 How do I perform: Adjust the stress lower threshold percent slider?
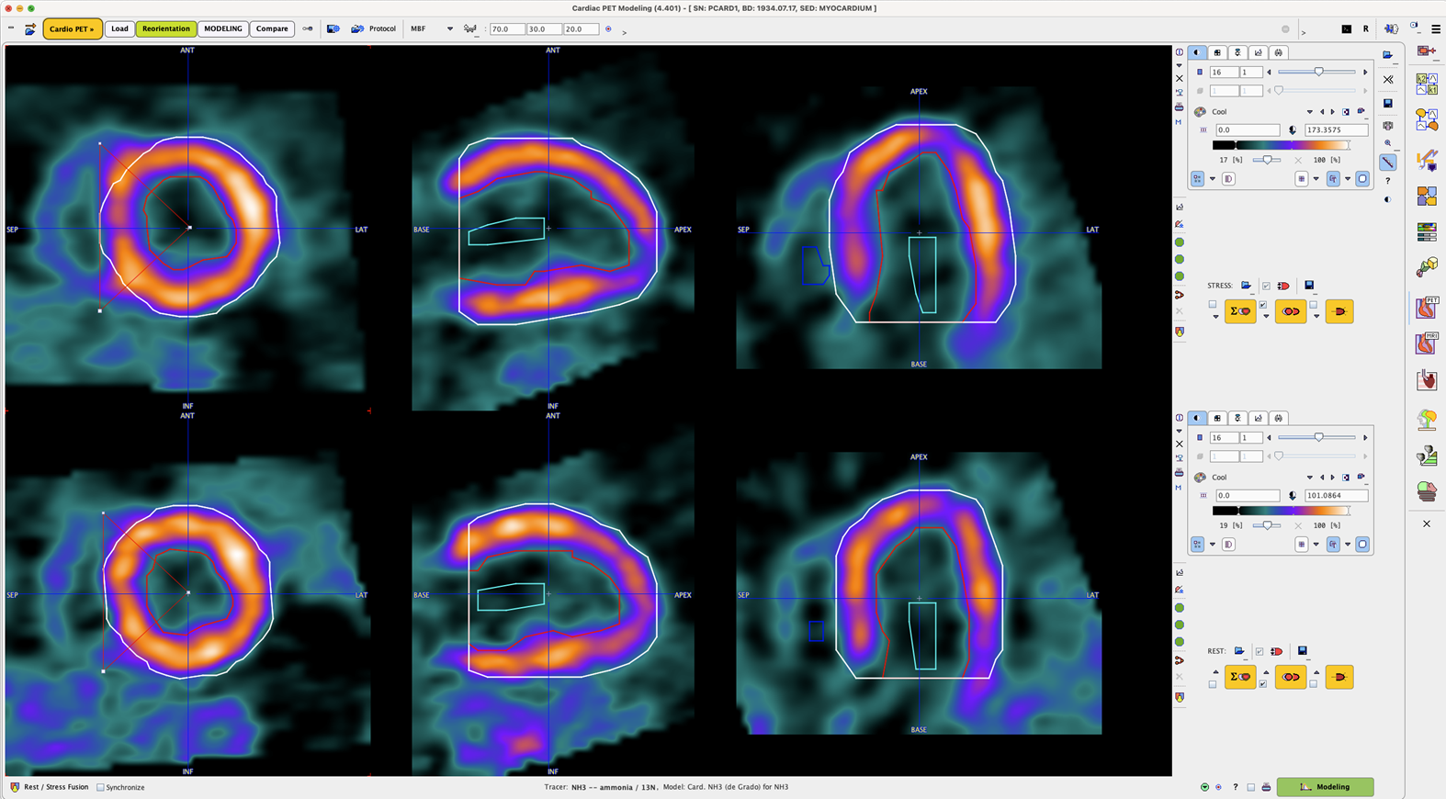(1268, 160)
